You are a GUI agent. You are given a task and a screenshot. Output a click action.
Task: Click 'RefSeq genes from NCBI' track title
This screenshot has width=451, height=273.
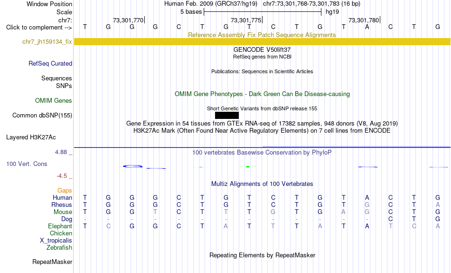pyautogui.click(x=262, y=57)
